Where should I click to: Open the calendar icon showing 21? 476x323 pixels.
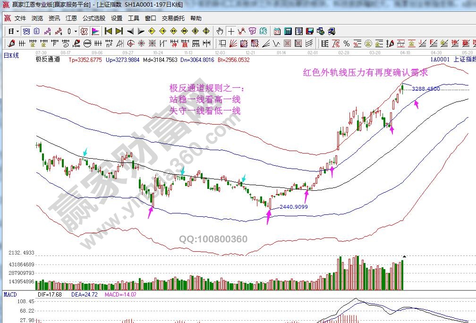tap(277, 31)
